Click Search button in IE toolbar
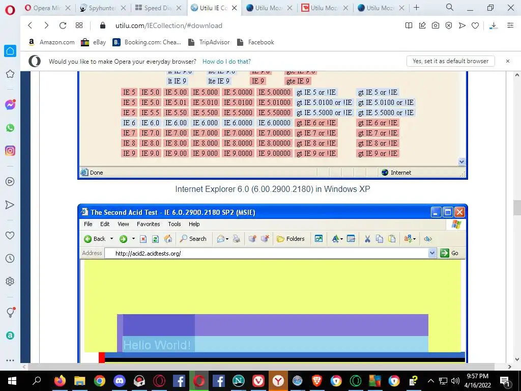Image resolution: width=521 pixels, height=391 pixels. [x=193, y=239]
